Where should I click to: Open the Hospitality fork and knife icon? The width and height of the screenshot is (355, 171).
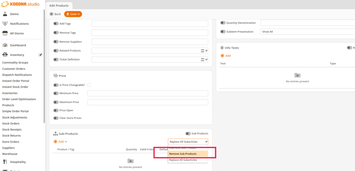pos(5,162)
